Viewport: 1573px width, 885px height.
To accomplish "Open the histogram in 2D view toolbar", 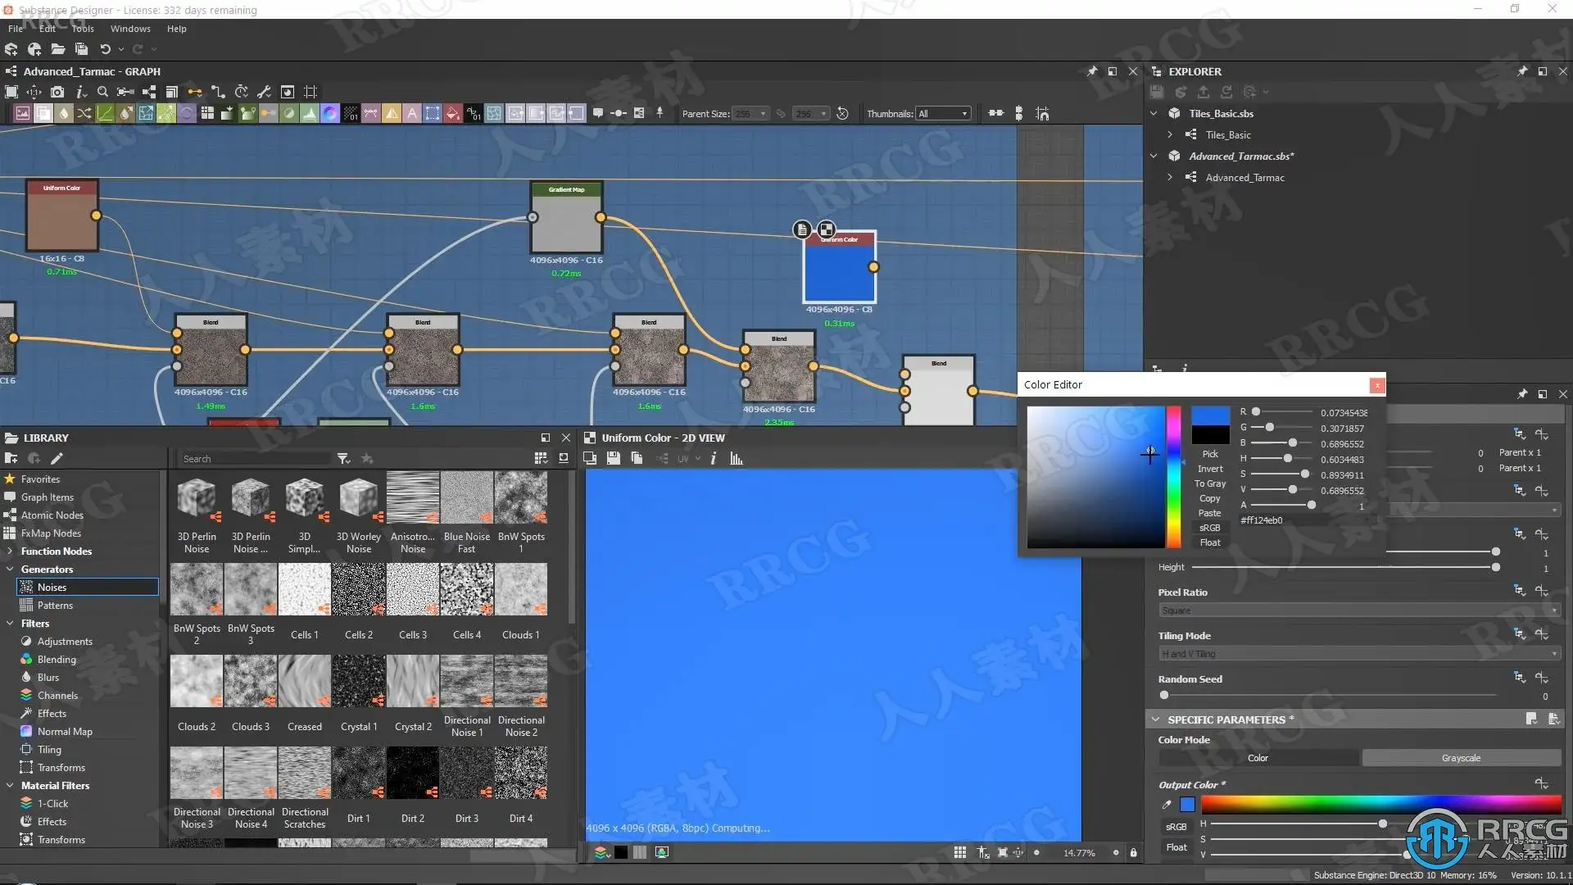I will pyautogui.click(x=736, y=459).
